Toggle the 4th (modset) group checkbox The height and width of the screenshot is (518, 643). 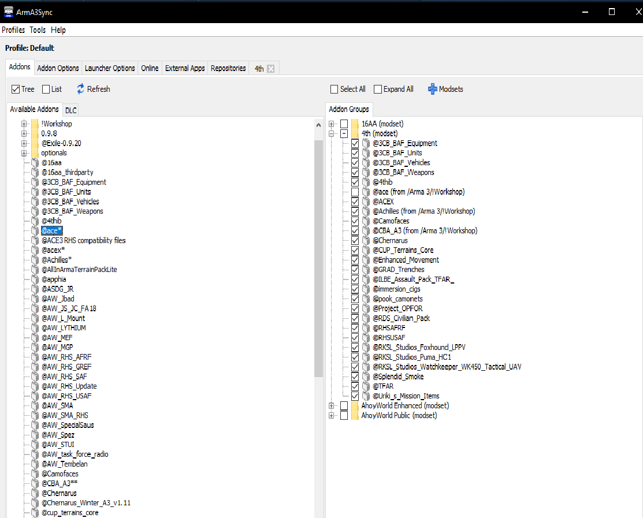pos(344,133)
